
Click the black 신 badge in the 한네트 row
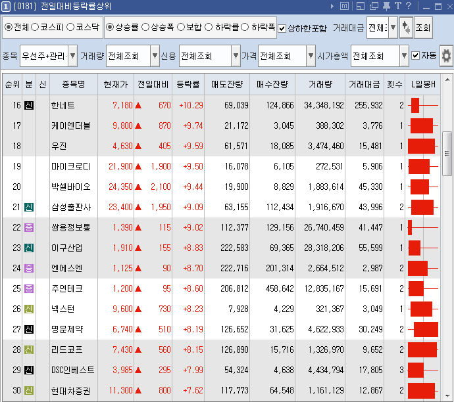tap(29, 105)
